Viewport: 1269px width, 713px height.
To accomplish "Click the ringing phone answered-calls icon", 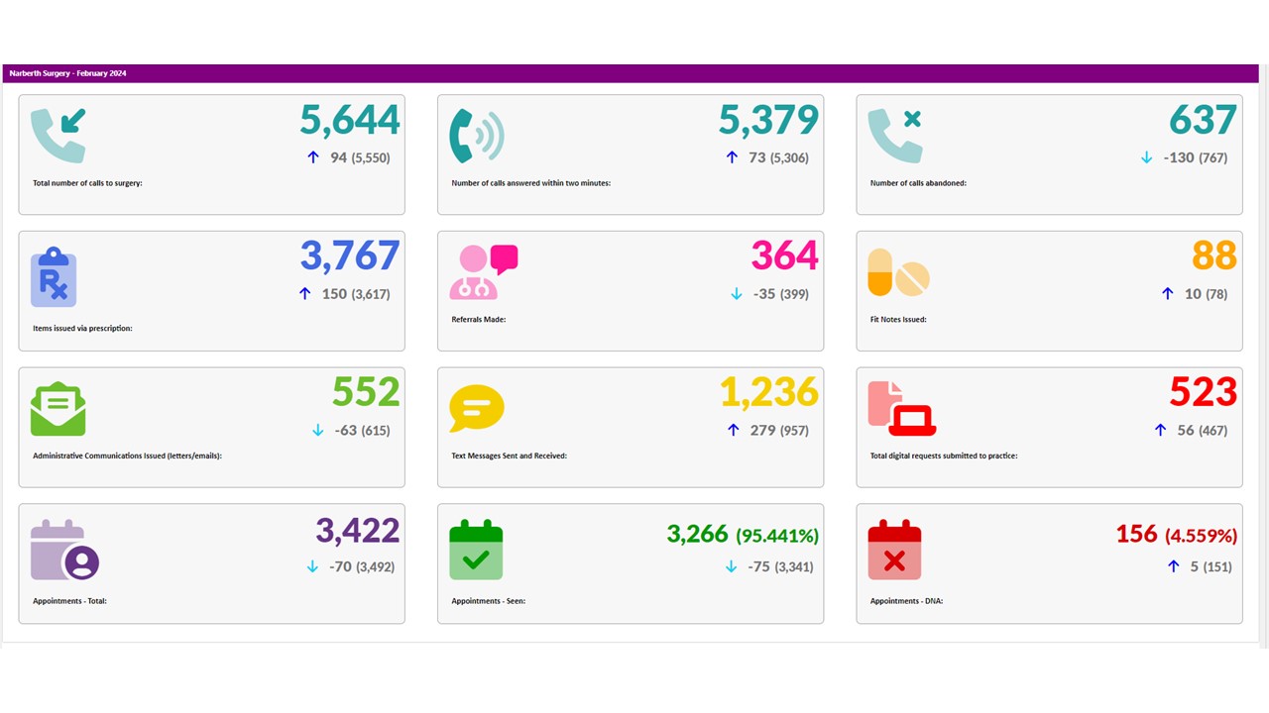I will click(x=476, y=135).
